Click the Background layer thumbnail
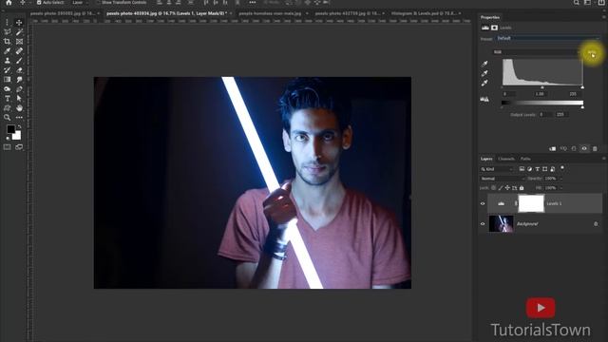 click(x=501, y=224)
